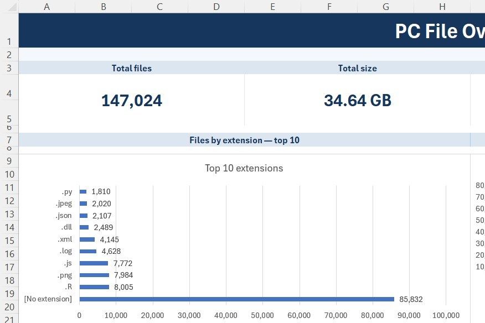Select row 19 header

9,293
